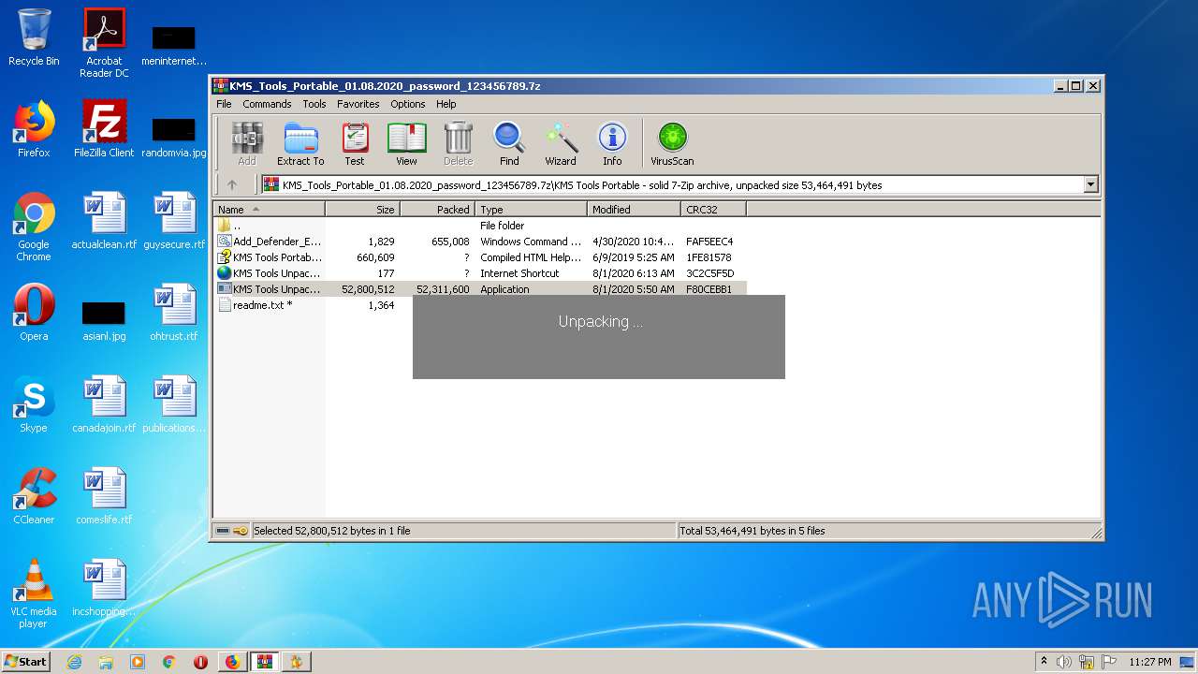Open the Options menu

408,104
